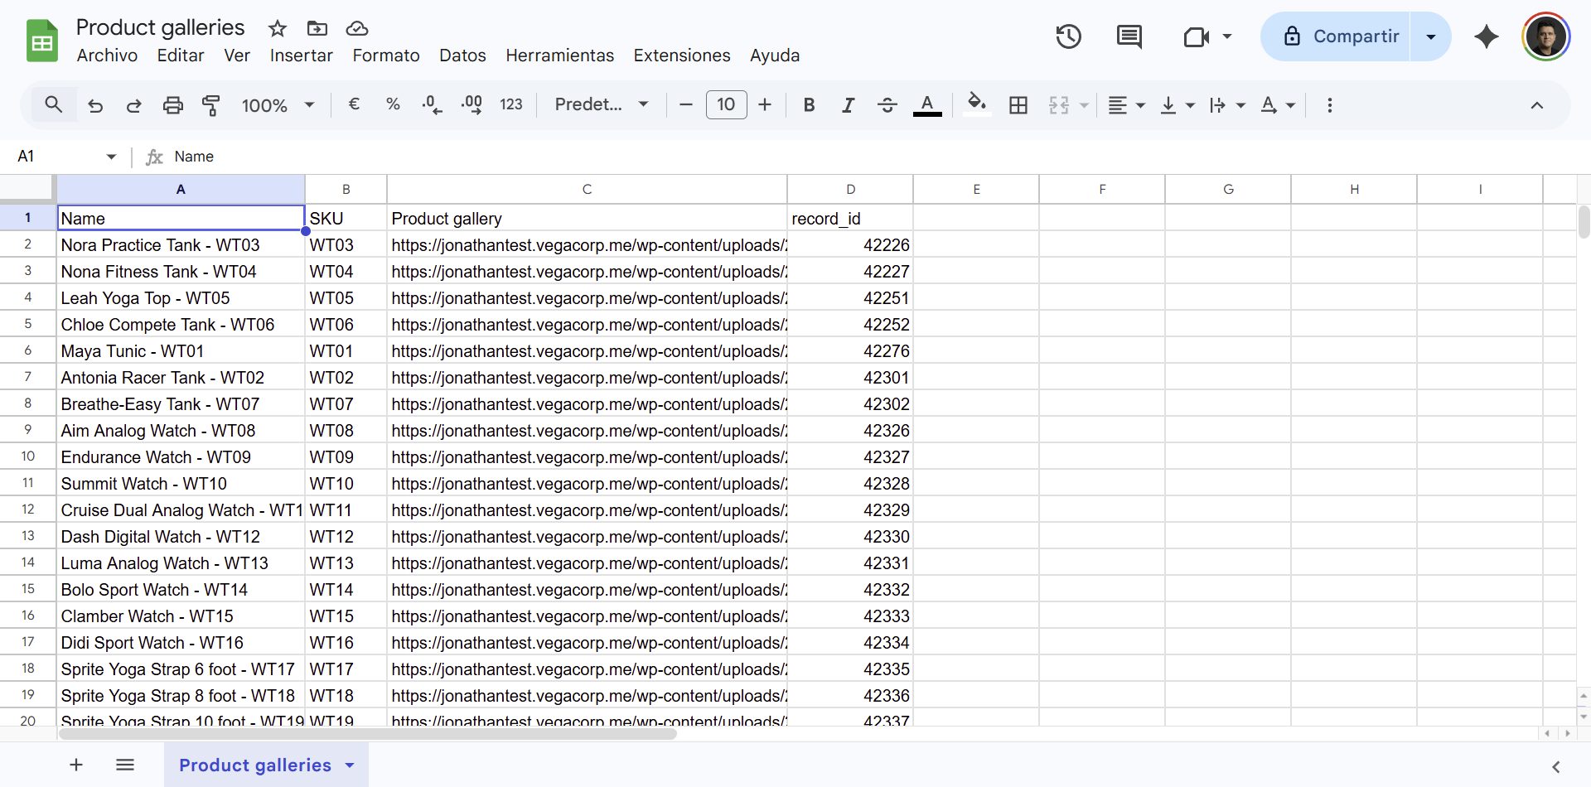Screen dimensions: 1591x787
Task: Print the spreadsheet
Action: click(x=172, y=104)
